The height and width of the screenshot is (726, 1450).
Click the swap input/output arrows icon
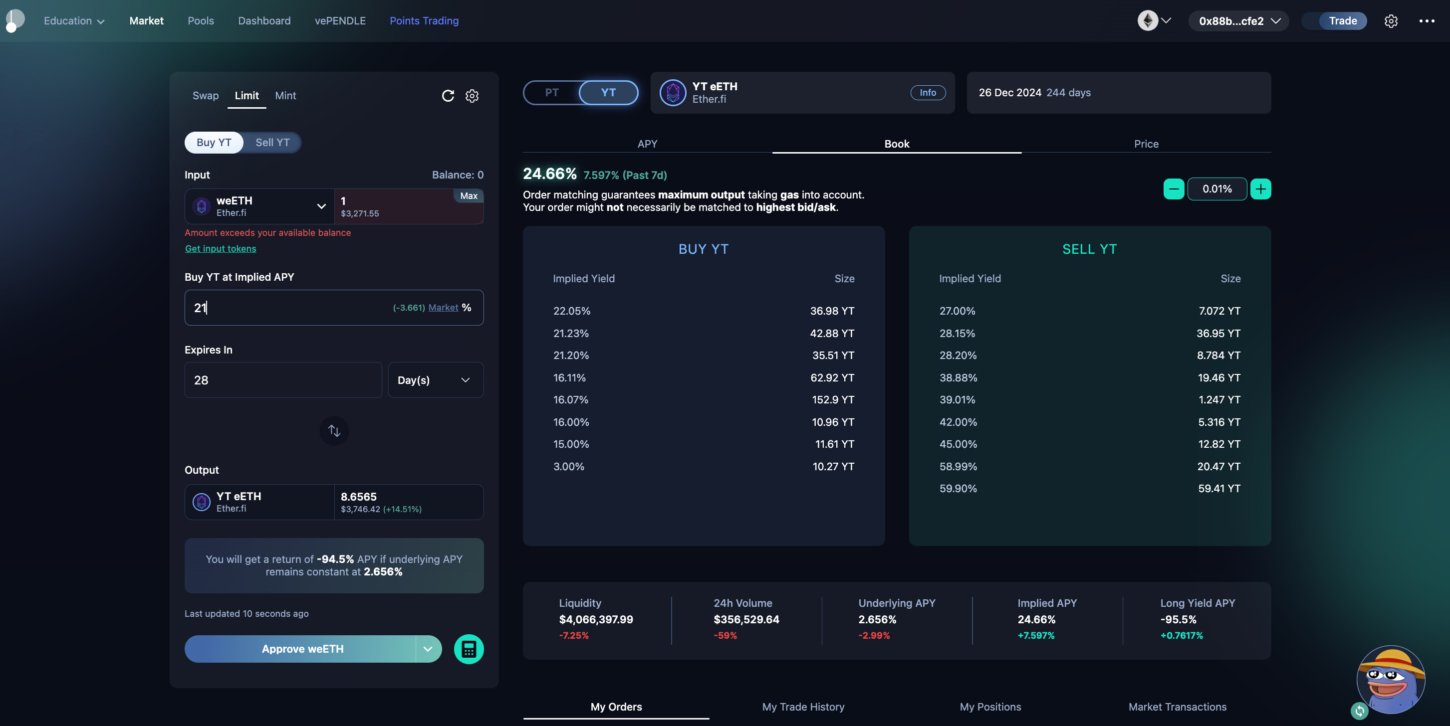click(x=334, y=431)
